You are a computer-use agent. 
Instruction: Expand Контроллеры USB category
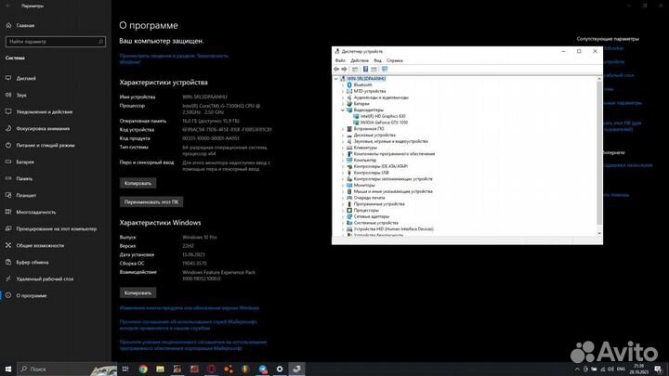(343, 173)
